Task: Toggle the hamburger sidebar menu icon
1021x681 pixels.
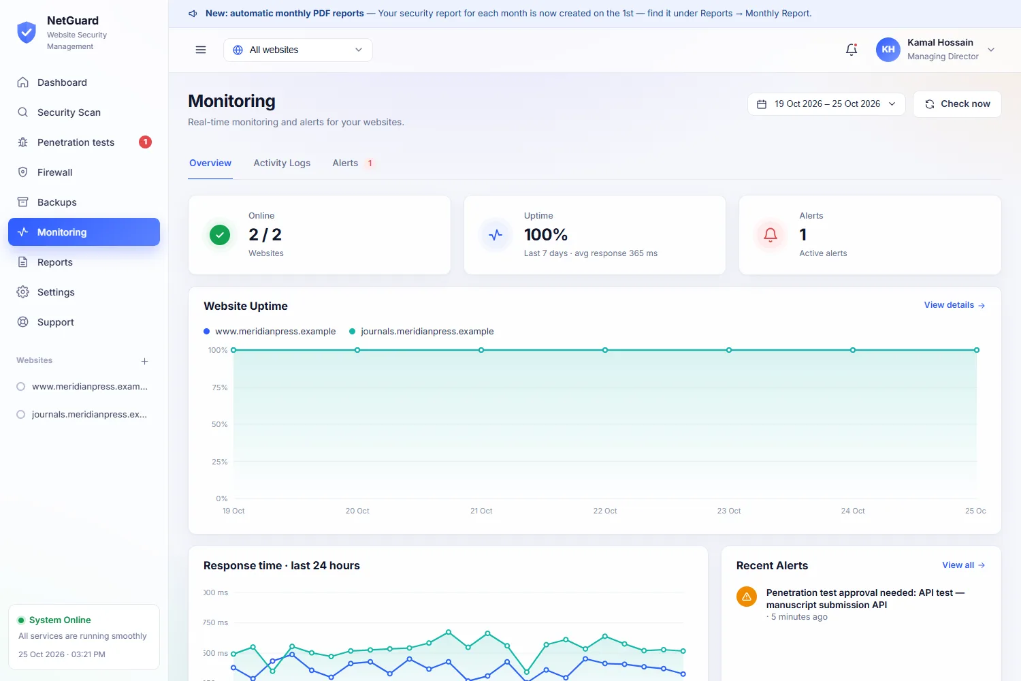Action: (x=201, y=50)
